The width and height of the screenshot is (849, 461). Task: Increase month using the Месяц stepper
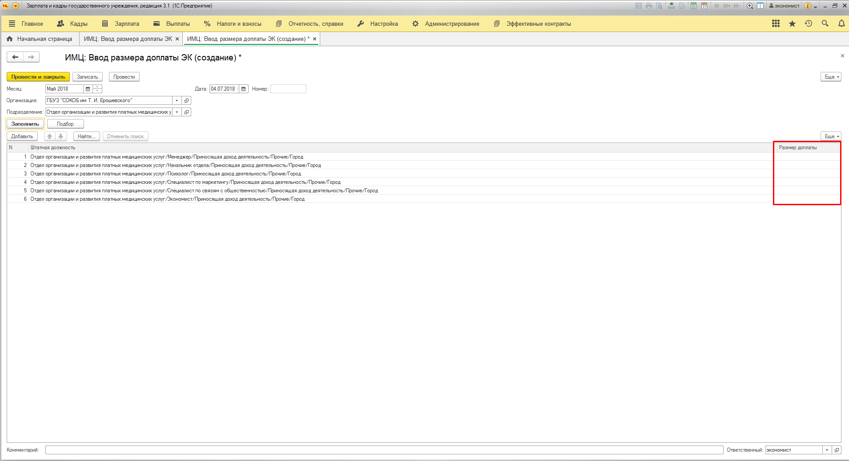97,87
